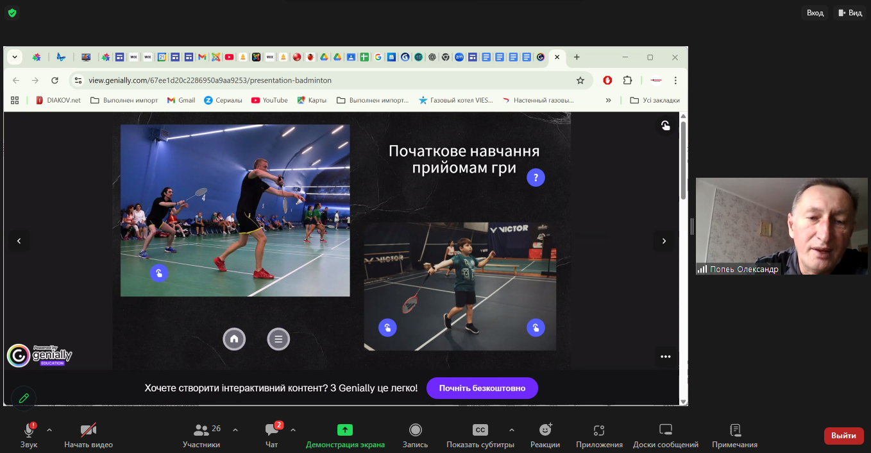This screenshot has width=871, height=453.
Task: Open the Chat panel with unread messages
Action: [272, 430]
